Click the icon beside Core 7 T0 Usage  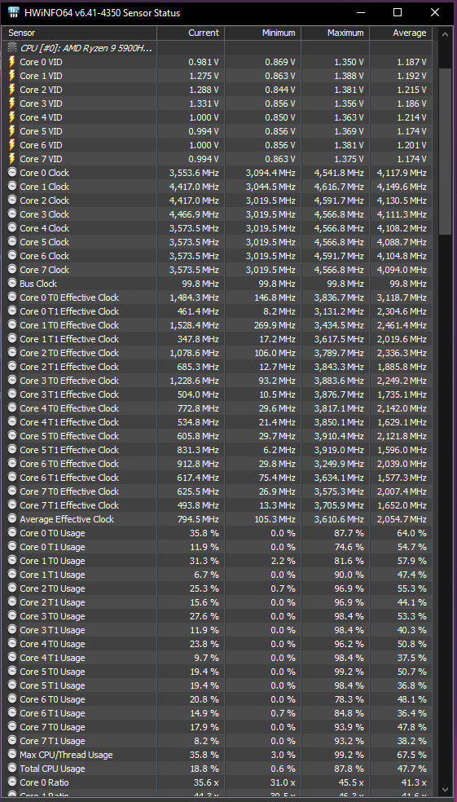point(12,727)
